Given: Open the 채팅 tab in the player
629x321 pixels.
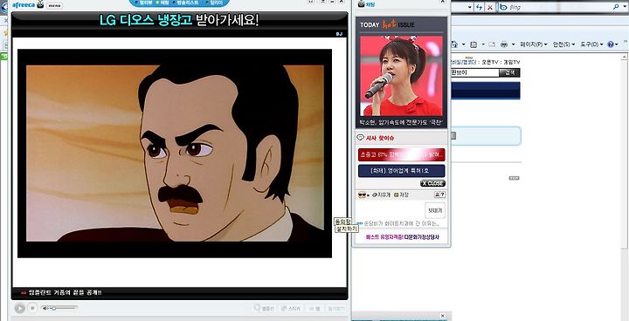Looking at the screenshot, I should [x=163, y=3].
